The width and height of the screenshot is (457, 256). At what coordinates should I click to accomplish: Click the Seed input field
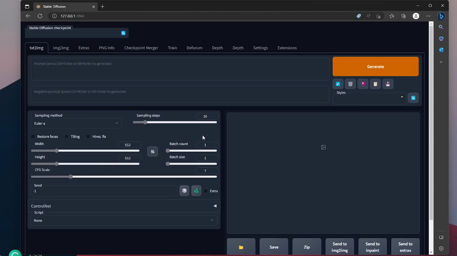(x=104, y=191)
